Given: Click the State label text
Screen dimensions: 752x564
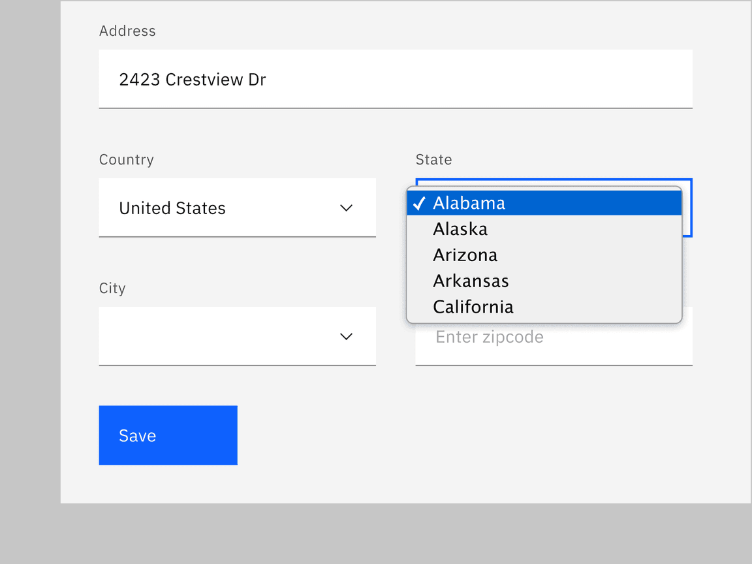Looking at the screenshot, I should [433, 159].
